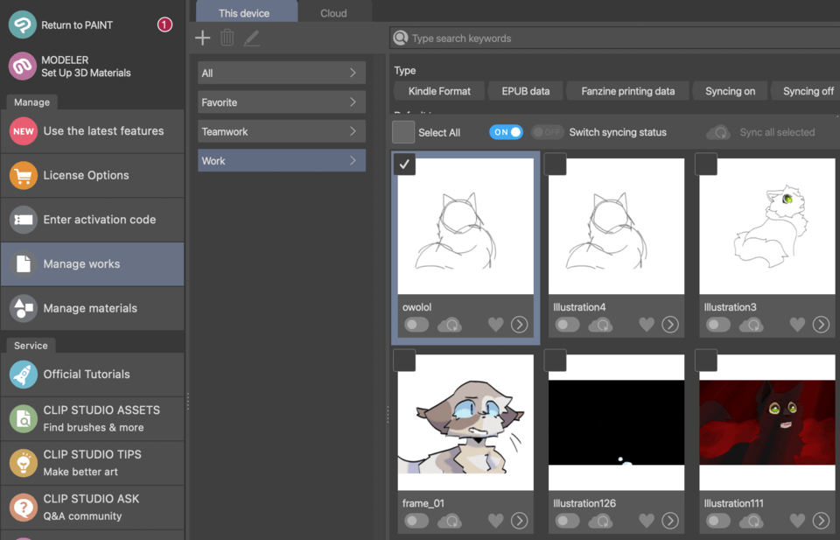Favorite Illustration126 with heart icon
The width and height of the screenshot is (840, 540).
click(x=647, y=521)
